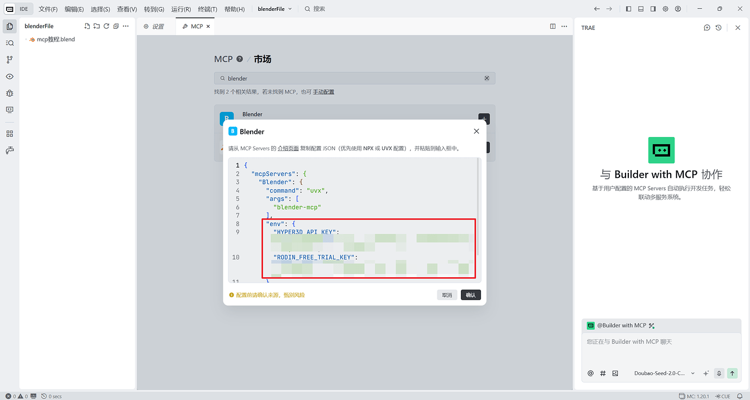Open the 转到(G) menu
750x400 pixels.
(x=154, y=9)
